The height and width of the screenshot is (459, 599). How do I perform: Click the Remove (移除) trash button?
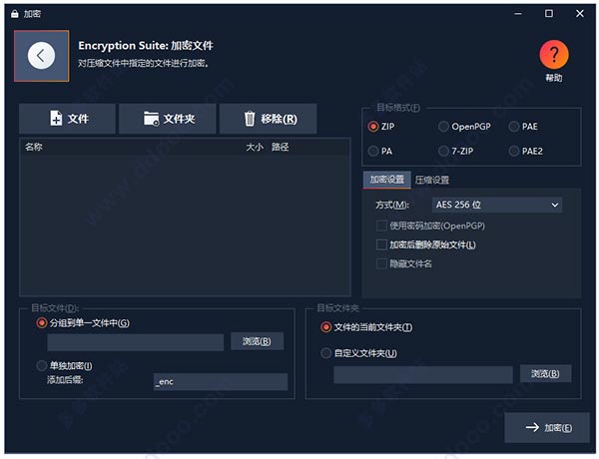point(269,119)
